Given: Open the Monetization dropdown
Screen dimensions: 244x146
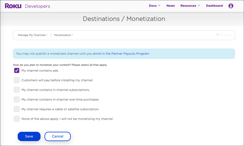Looking at the screenshot, I should 63,35.
